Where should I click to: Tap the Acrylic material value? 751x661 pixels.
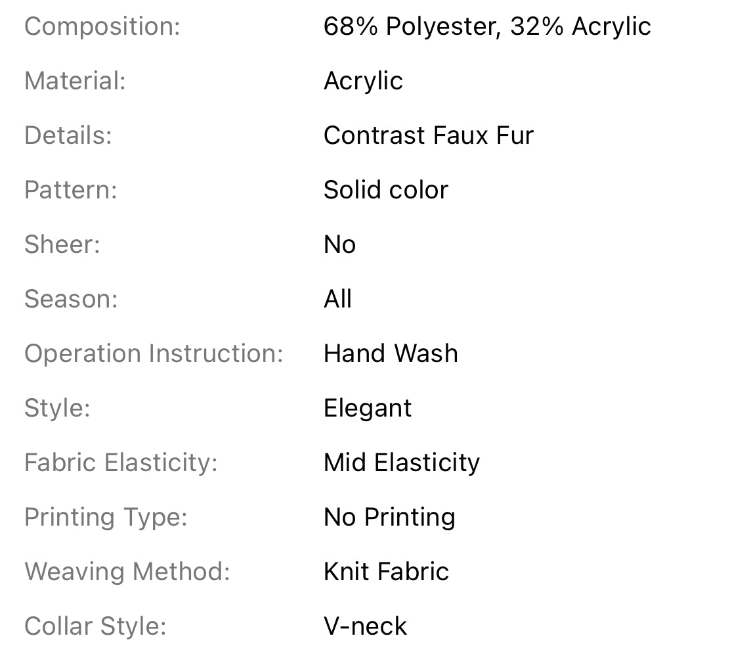click(363, 81)
